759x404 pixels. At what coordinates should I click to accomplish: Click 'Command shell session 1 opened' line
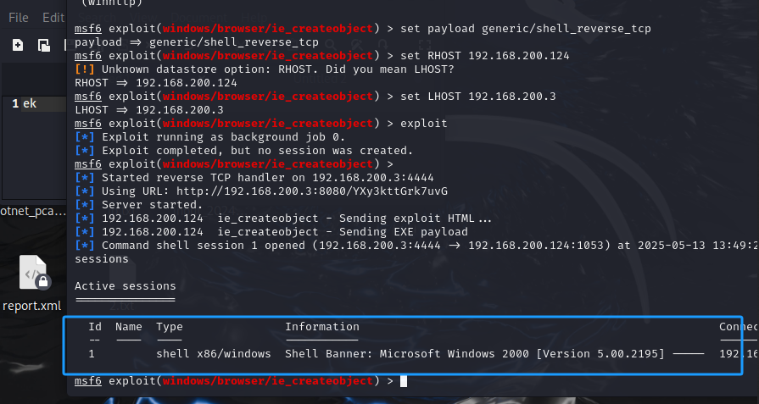click(416, 245)
